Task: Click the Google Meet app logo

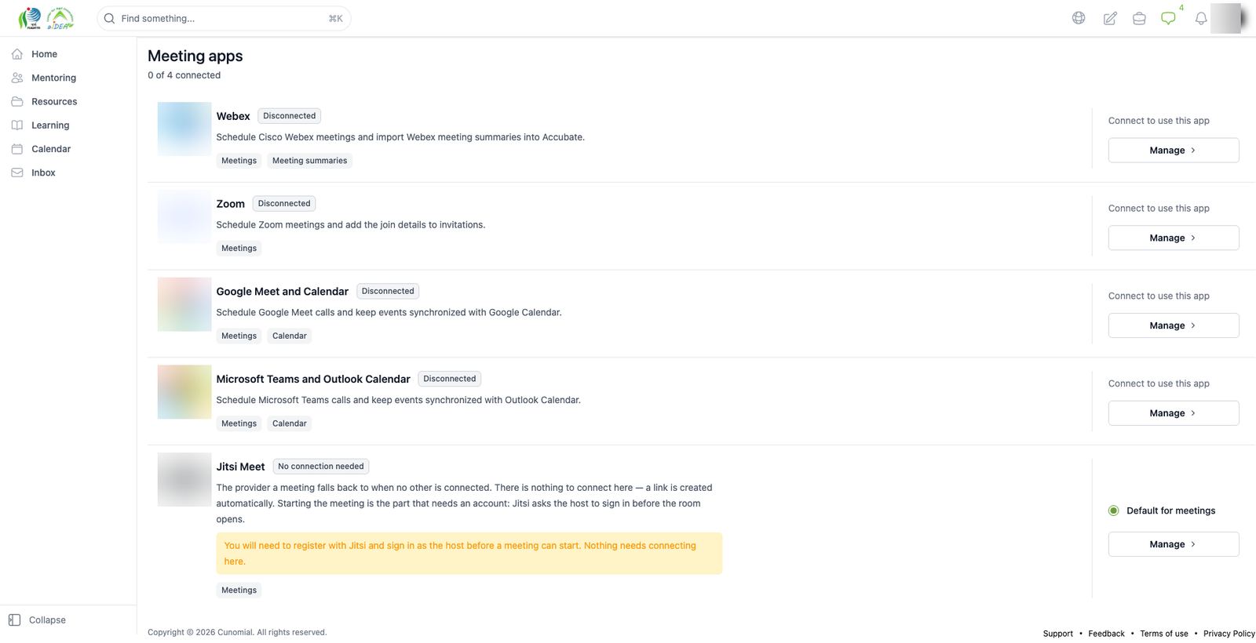Action: (184, 304)
